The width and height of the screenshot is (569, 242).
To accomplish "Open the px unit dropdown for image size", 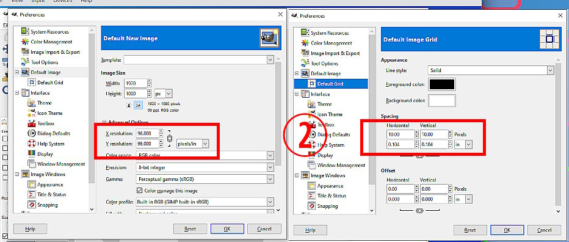I will click(x=163, y=94).
